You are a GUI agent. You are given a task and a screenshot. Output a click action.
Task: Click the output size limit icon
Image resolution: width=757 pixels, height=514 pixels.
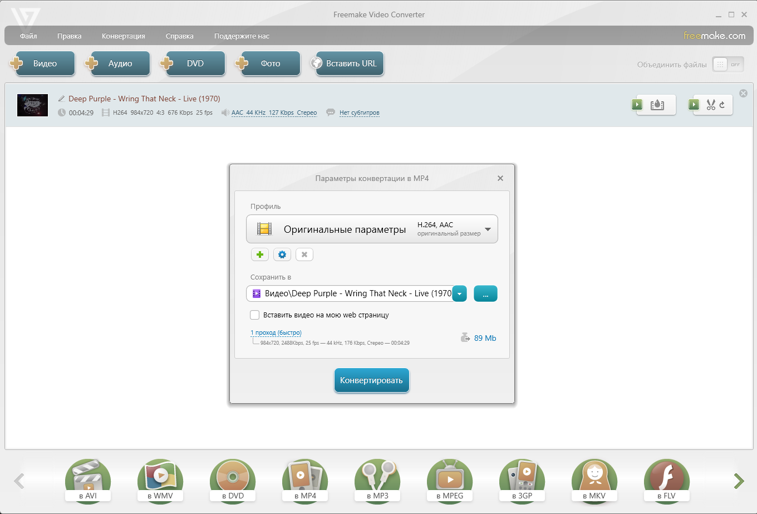click(x=465, y=337)
